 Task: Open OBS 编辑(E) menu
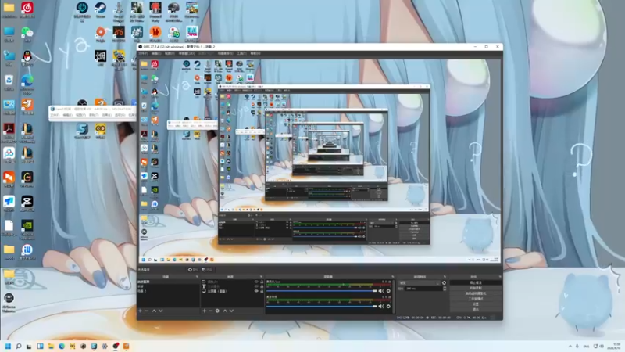tap(156, 53)
